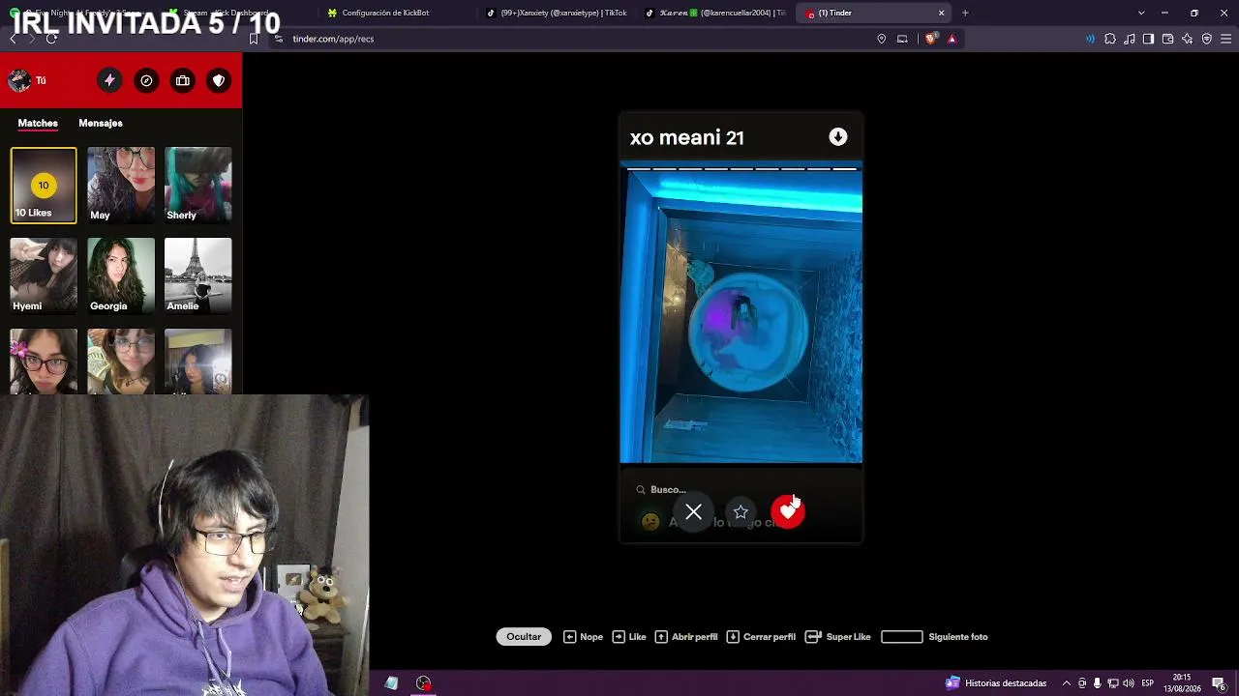The image size is (1239, 696).
Task: Open the Explore compass icon
Action: (x=146, y=81)
